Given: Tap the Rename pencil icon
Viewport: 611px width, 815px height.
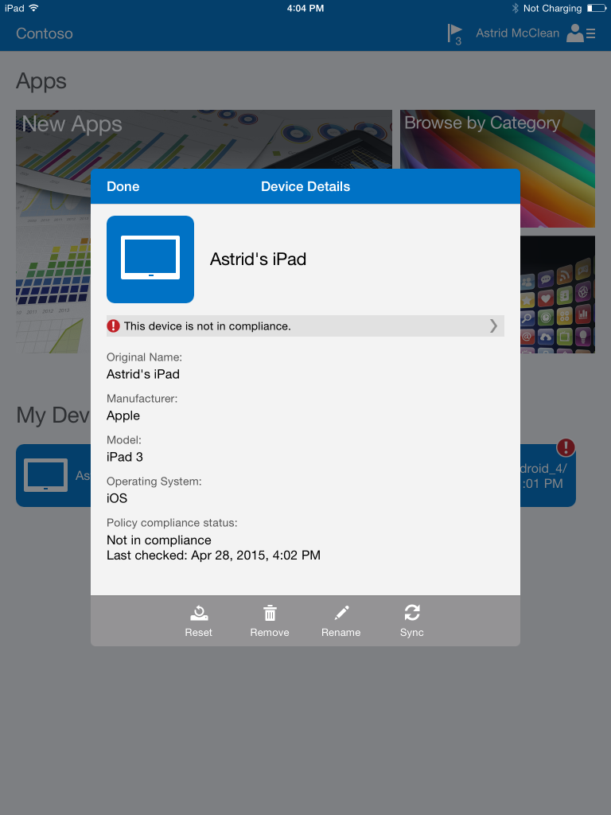Looking at the screenshot, I should tap(341, 614).
